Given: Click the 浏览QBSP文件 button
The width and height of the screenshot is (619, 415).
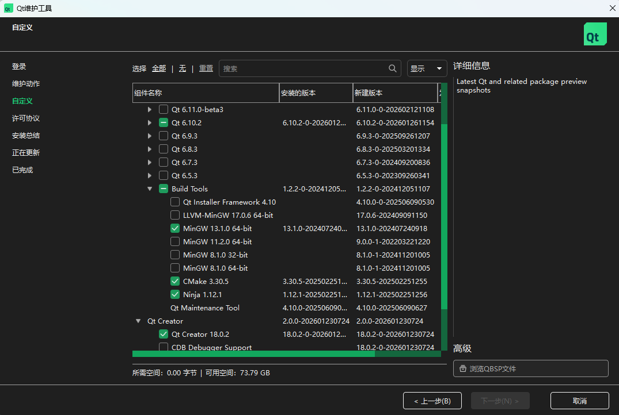Looking at the screenshot, I should [530, 368].
